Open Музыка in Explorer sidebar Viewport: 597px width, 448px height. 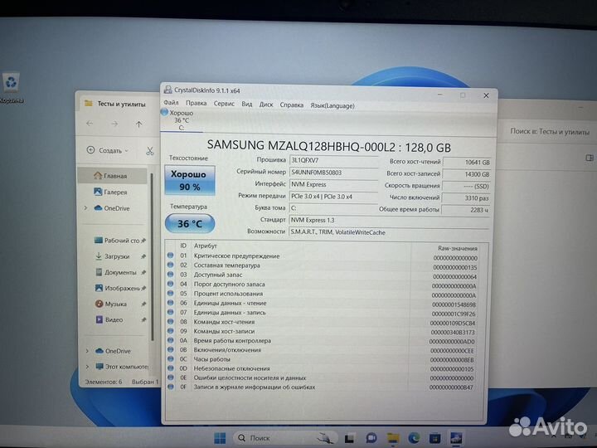coord(111,304)
